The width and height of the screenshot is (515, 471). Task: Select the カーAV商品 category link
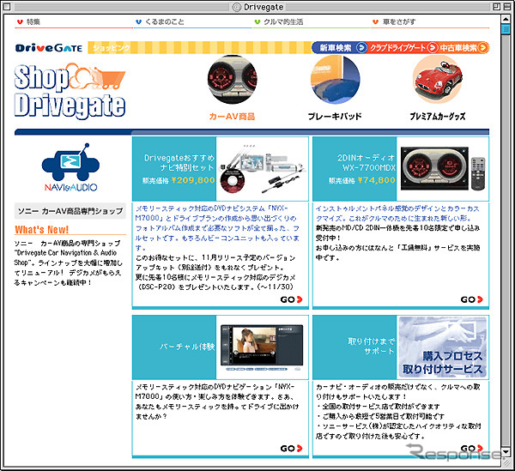click(x=232, y=116)
